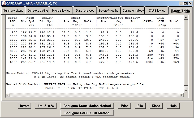
Task: Click the 0-6 km layer parameters line
Action: tap(82, 77)
